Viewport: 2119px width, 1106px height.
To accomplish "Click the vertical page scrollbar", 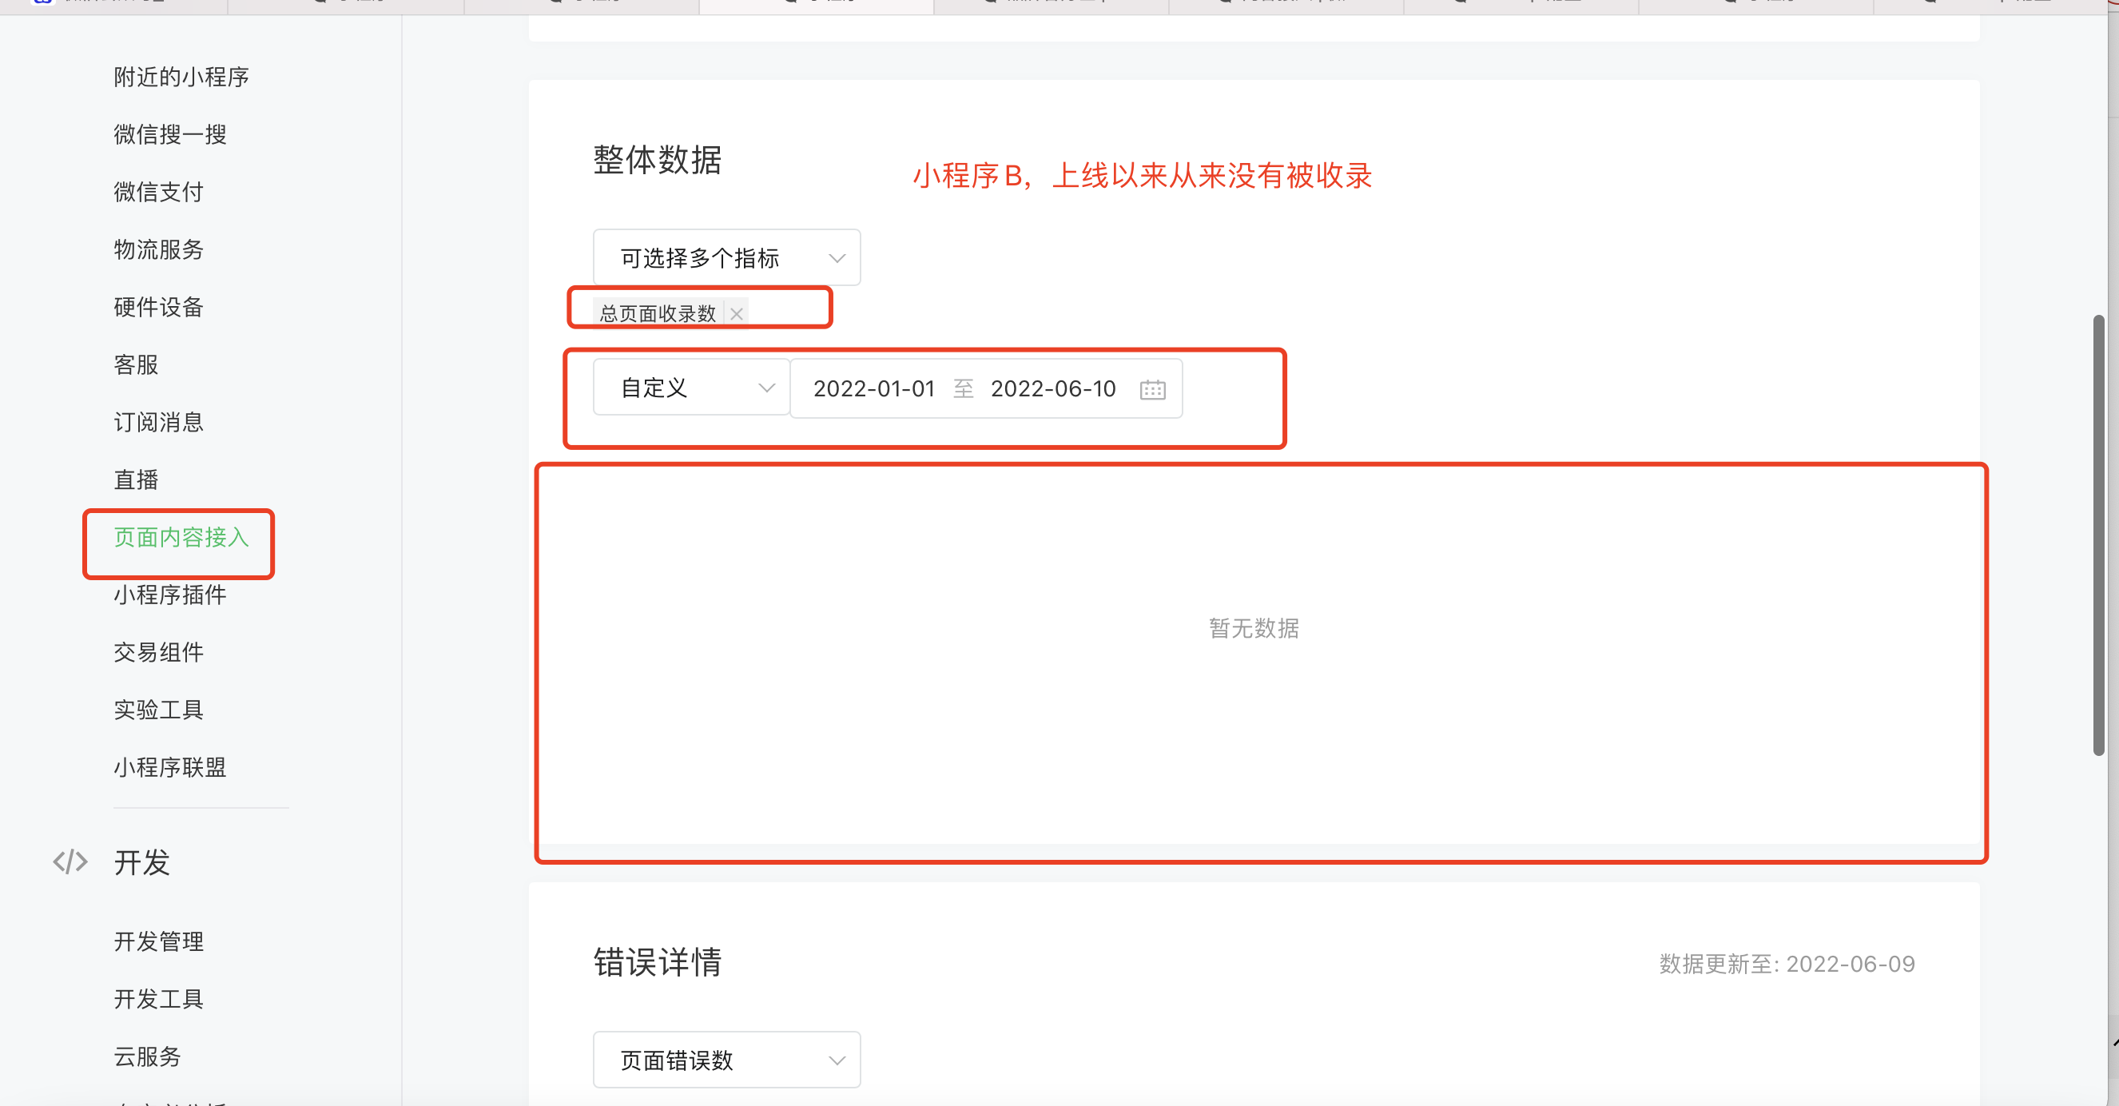I will click(x=2098, y=535).
